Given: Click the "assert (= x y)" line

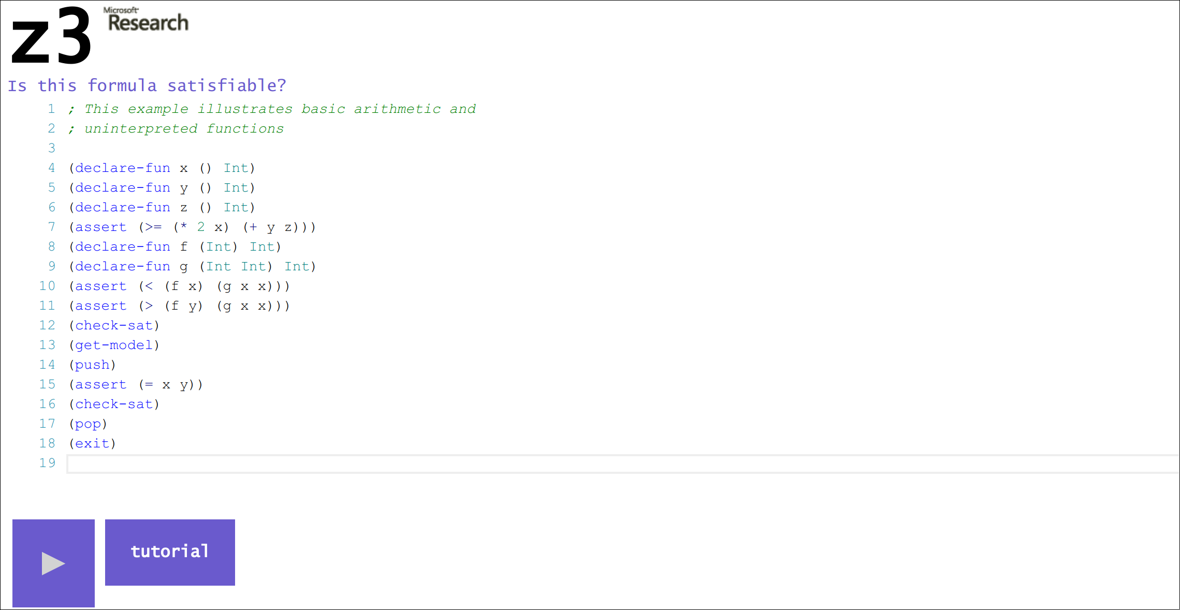Looking at the screenshot, I should (136, 385).
